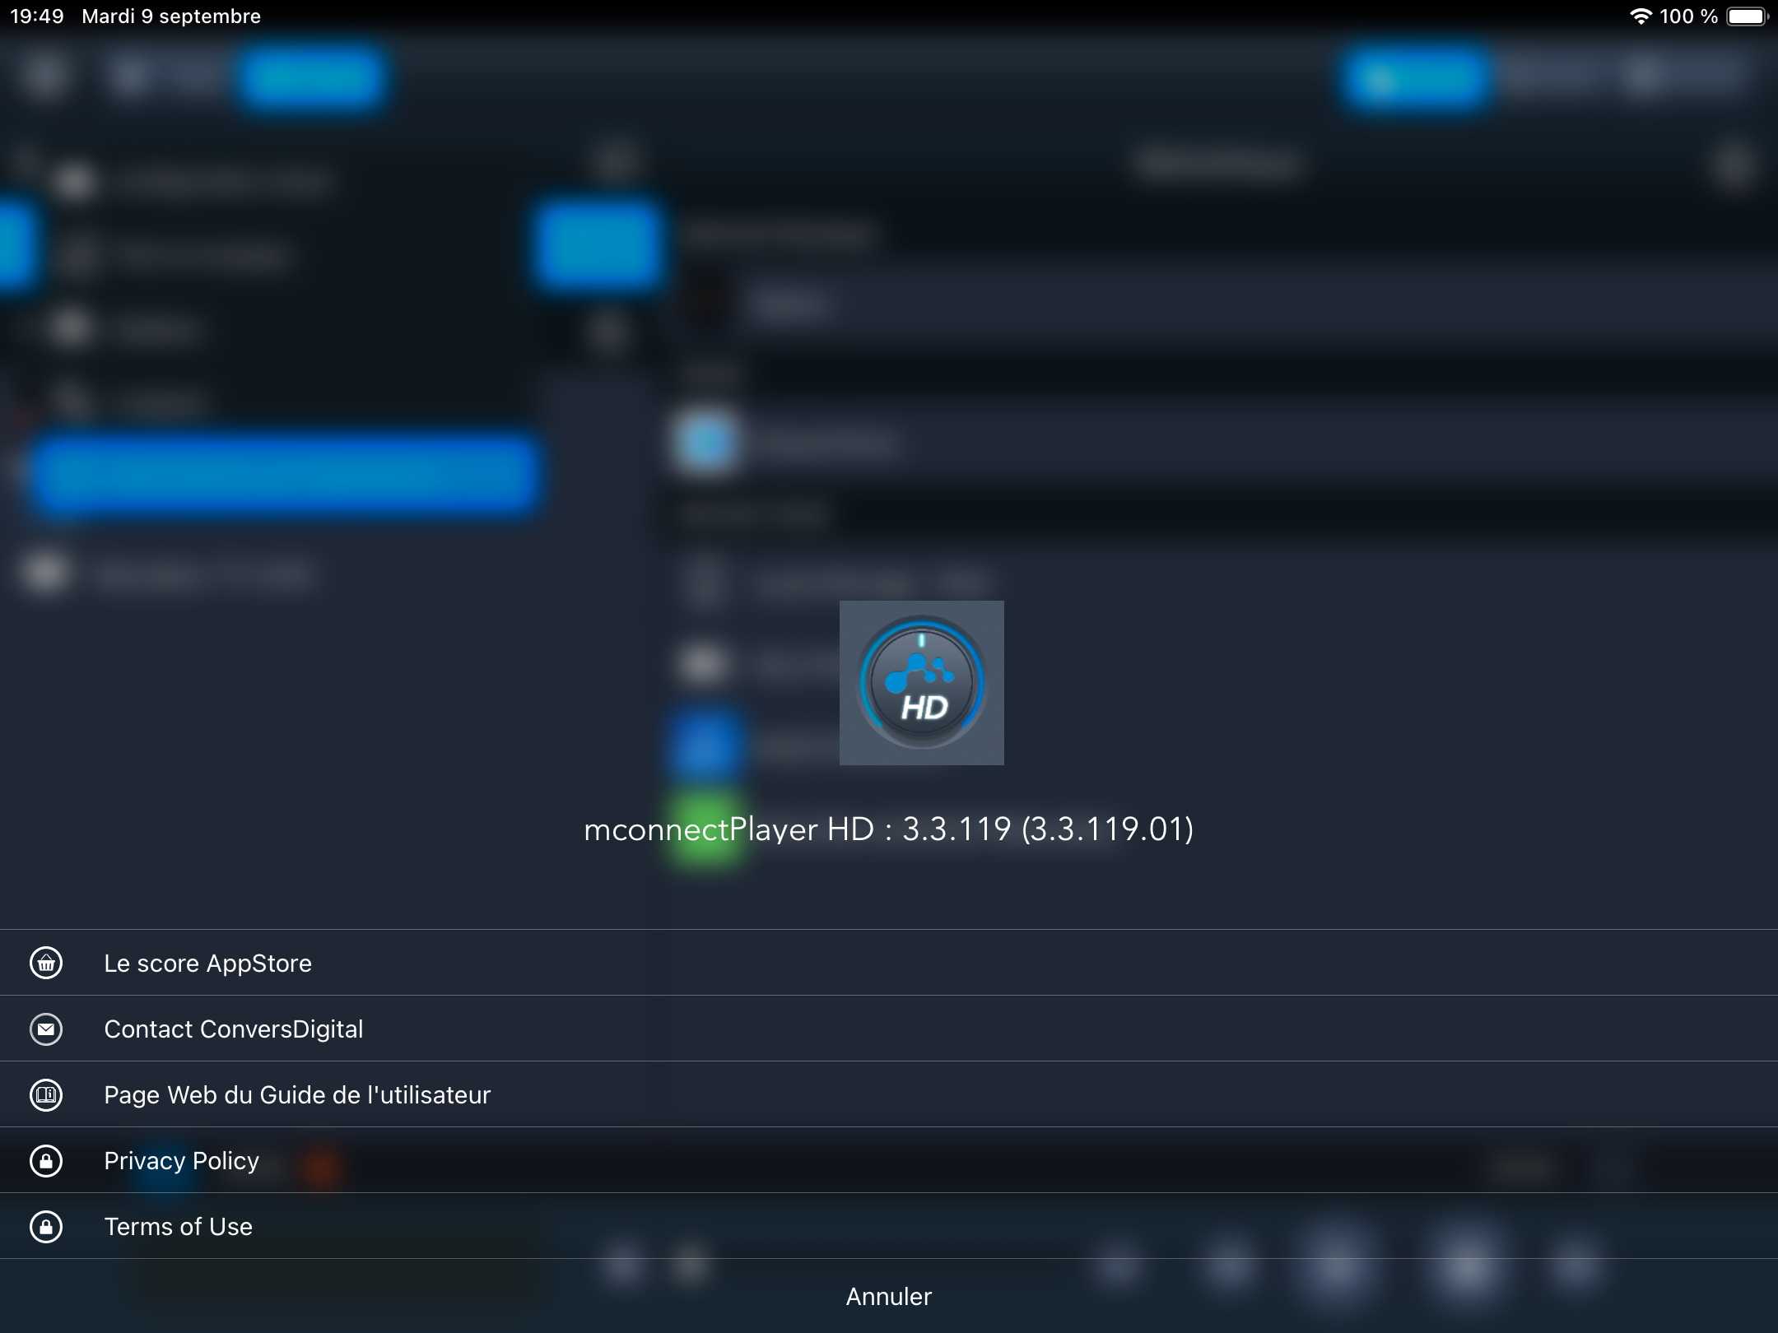The height and width of the screenshot is (1333, 1778).
Task: Click the book icon beside Guide de l'utilisateur
Action: [46, 1094]
